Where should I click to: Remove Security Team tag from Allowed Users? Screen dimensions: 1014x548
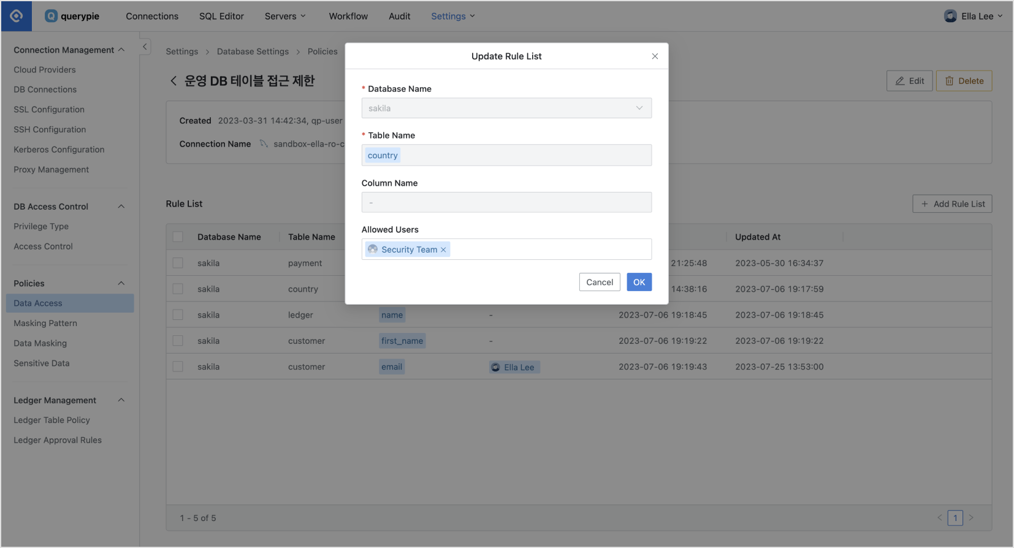click(443, 250)
